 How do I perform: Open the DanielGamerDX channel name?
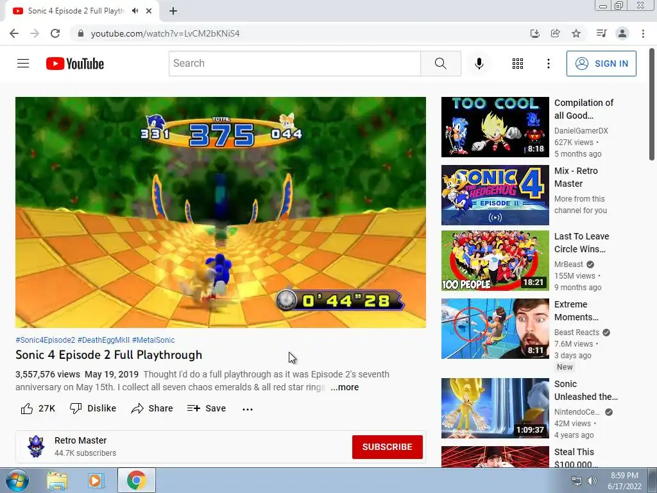point(581,131)
